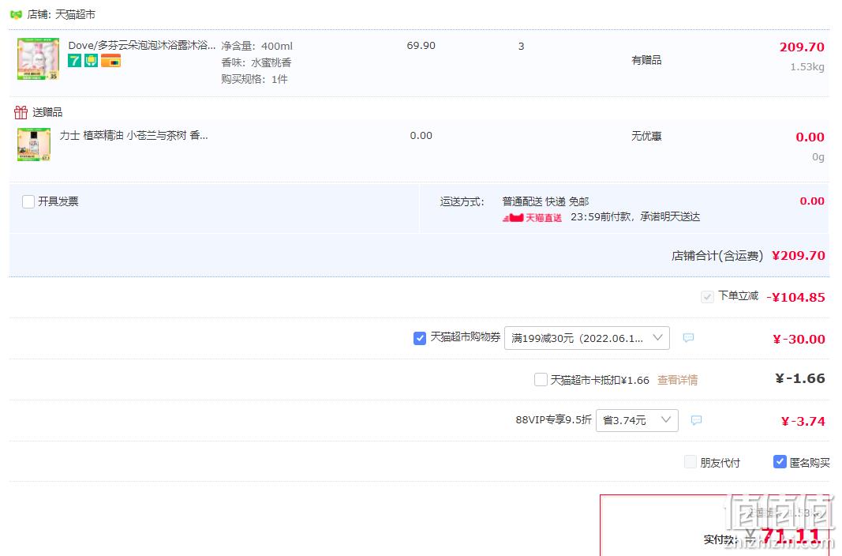Screen dimensions: 842x556
Task: Click the store total ¥209.70
Action: (799, 256)
